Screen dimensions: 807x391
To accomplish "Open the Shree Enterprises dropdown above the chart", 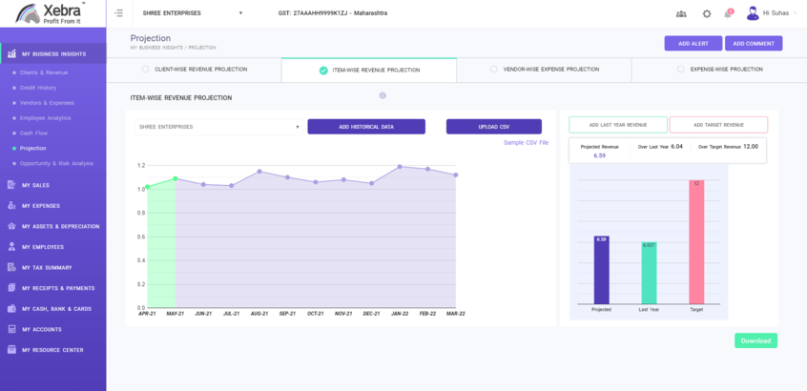I will pos(219,127).
